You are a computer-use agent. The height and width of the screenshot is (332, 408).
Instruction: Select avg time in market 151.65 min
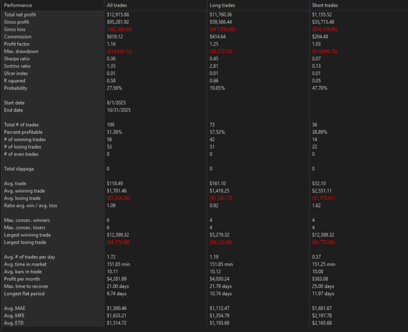pyautogui.click(x=118, y=265)
